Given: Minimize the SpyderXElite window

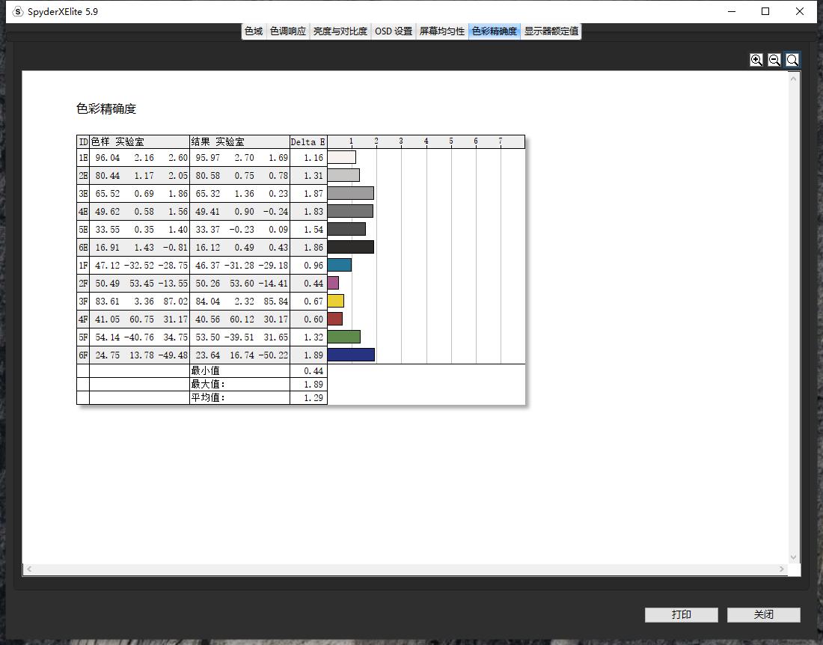Looking at the screenshot, I should pyautogui.click(x=732, y=11).
